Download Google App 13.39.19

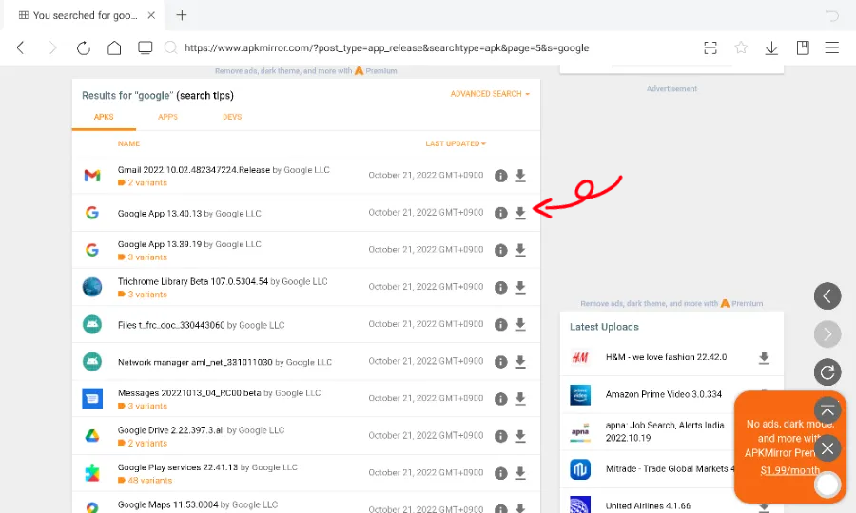(520, 250)
